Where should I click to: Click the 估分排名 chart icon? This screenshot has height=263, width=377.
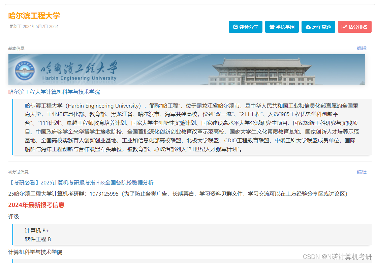click(x=344, y=27)
